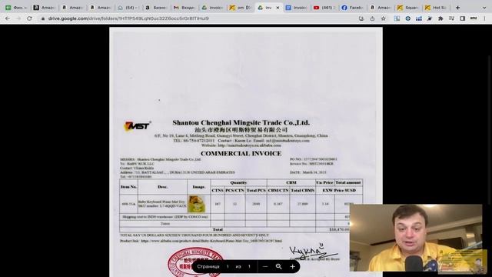Open the round blue extension icon
The width and height of the screenshot is (492, 277).
407,18
